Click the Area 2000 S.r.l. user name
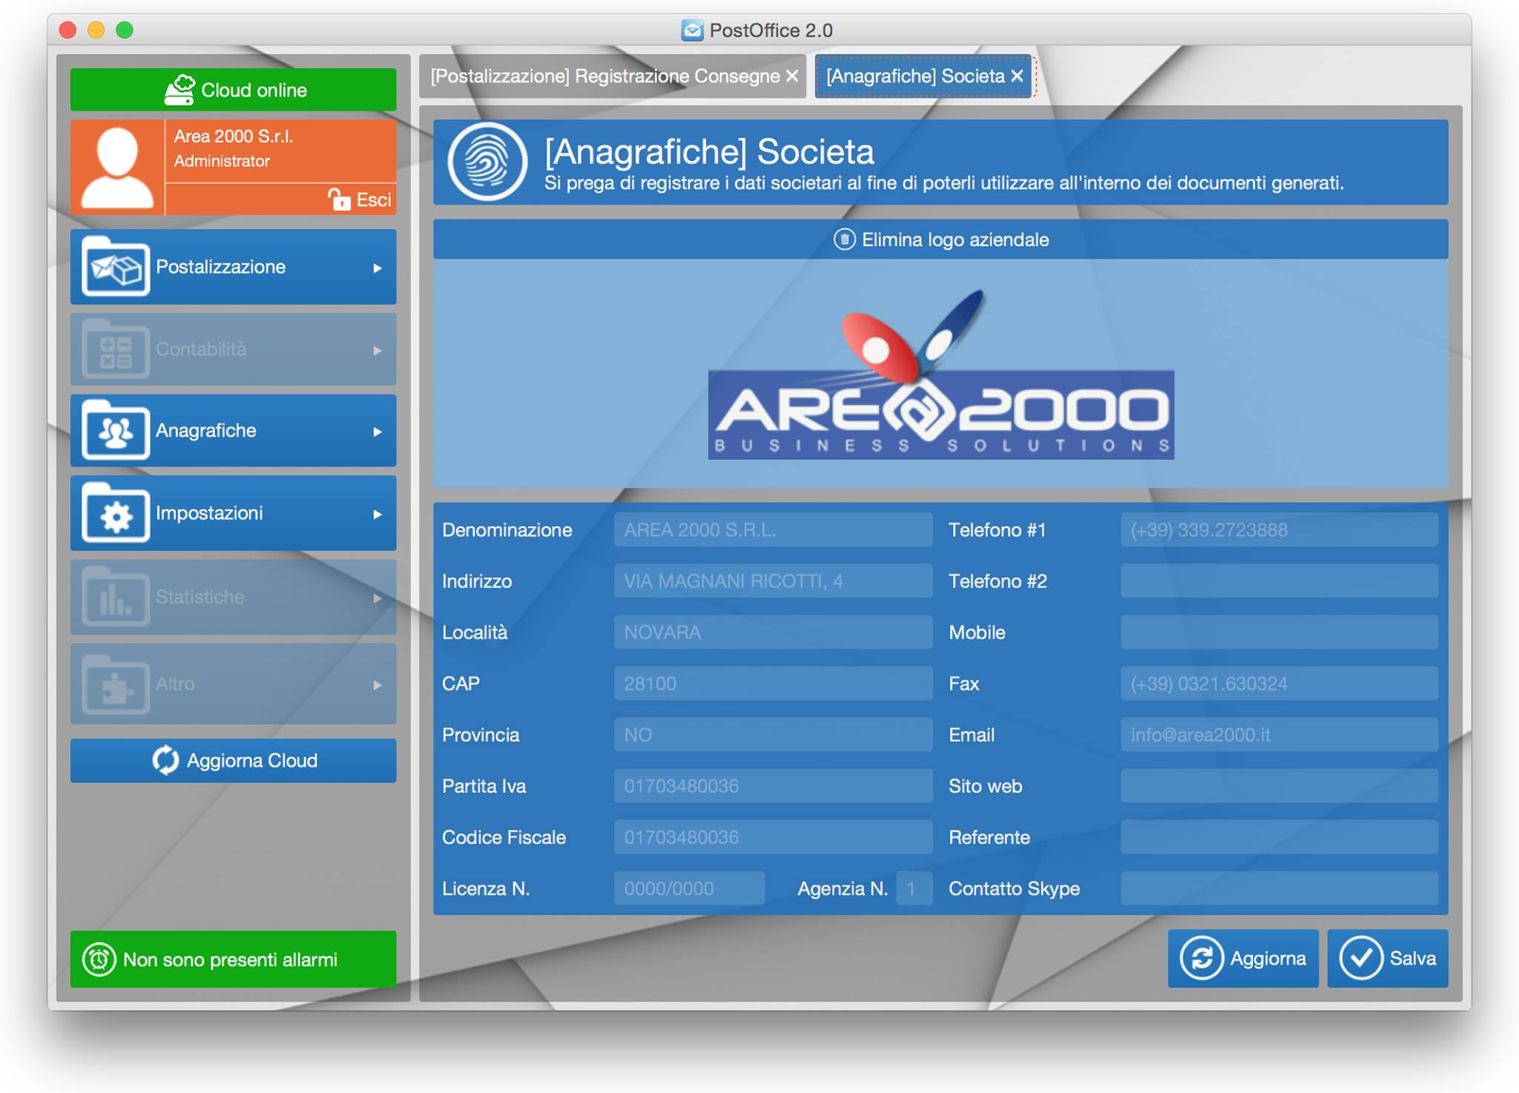The height and width of the screenshot is (1093, 1519). [x=234, y=136]
